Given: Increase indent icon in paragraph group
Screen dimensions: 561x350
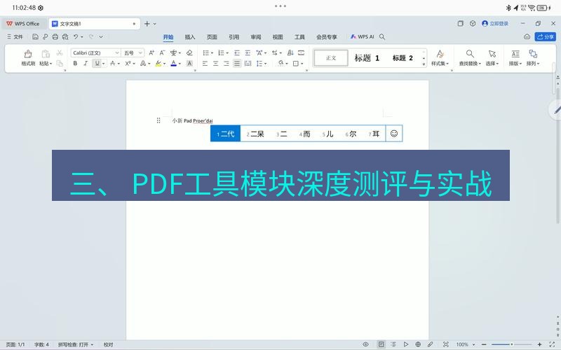Looking at the screenshot, I should pyautogui.click(x=248, y=53).
